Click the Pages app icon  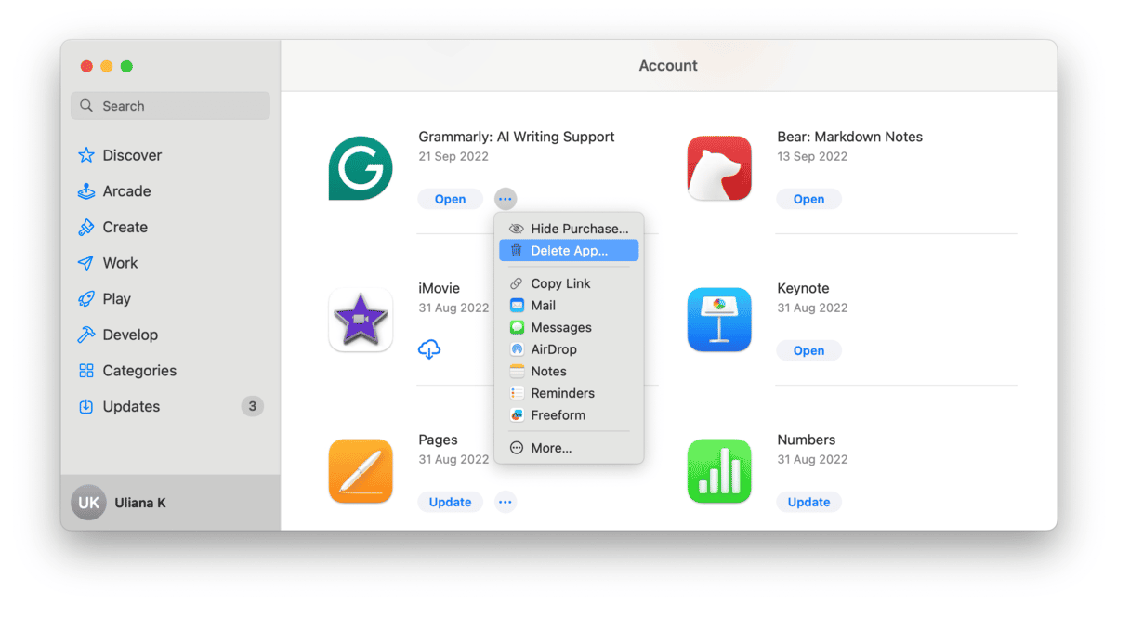[x=361, y=471]
